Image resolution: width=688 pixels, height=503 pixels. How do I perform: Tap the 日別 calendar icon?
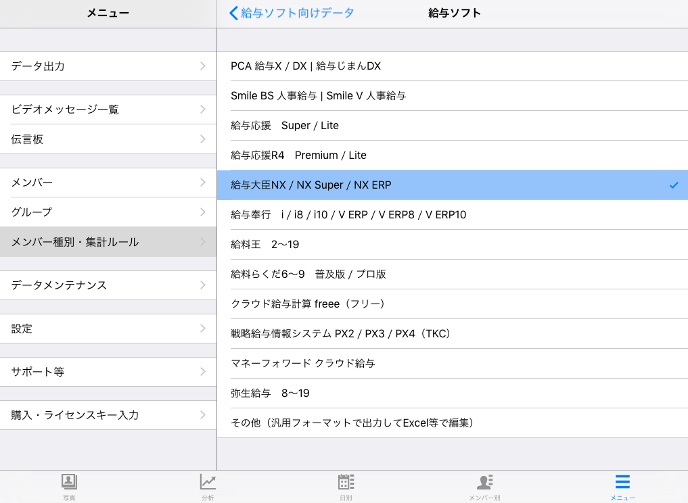point(346,482)
